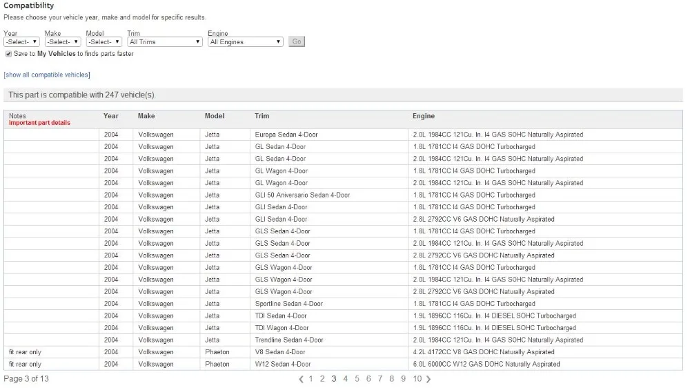690x388 pixels.
Task: Click 'compatible with 247 vehicle(s)' banner text
Action: [82, 95]
